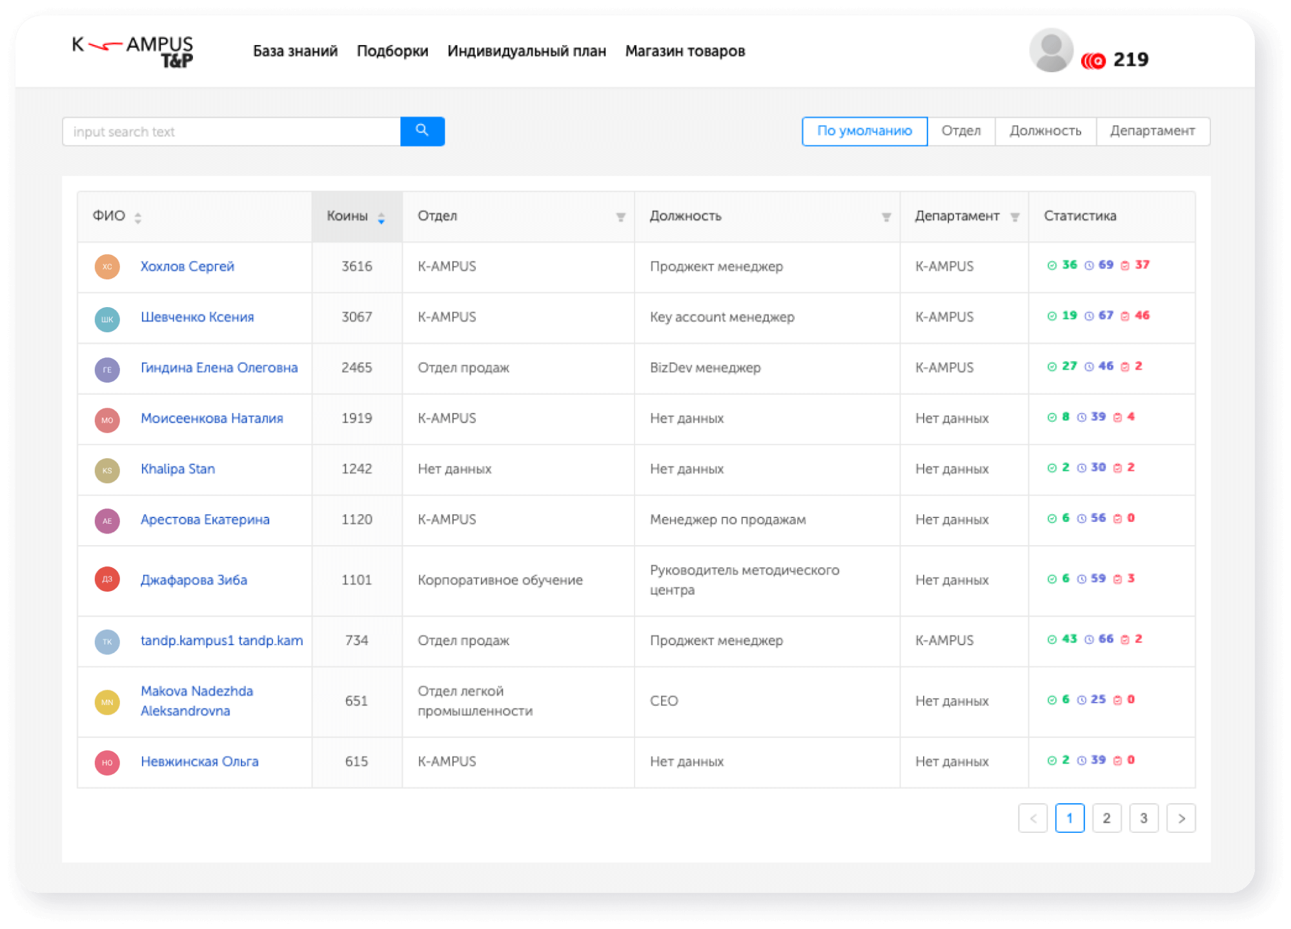Click the coins value 3067
The image size is (1291, 929).
(x=357, y=317)
